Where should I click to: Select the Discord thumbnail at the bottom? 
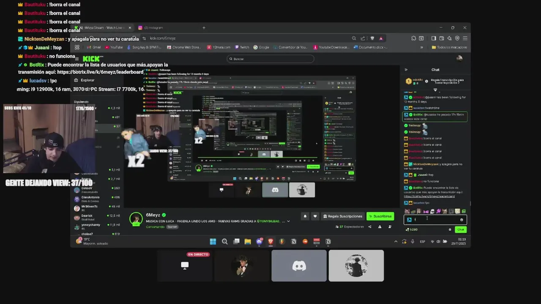[x=299, y=266]
